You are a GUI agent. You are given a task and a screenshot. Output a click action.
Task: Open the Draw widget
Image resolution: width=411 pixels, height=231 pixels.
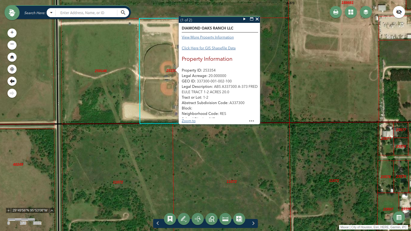(x=184, y=219)
